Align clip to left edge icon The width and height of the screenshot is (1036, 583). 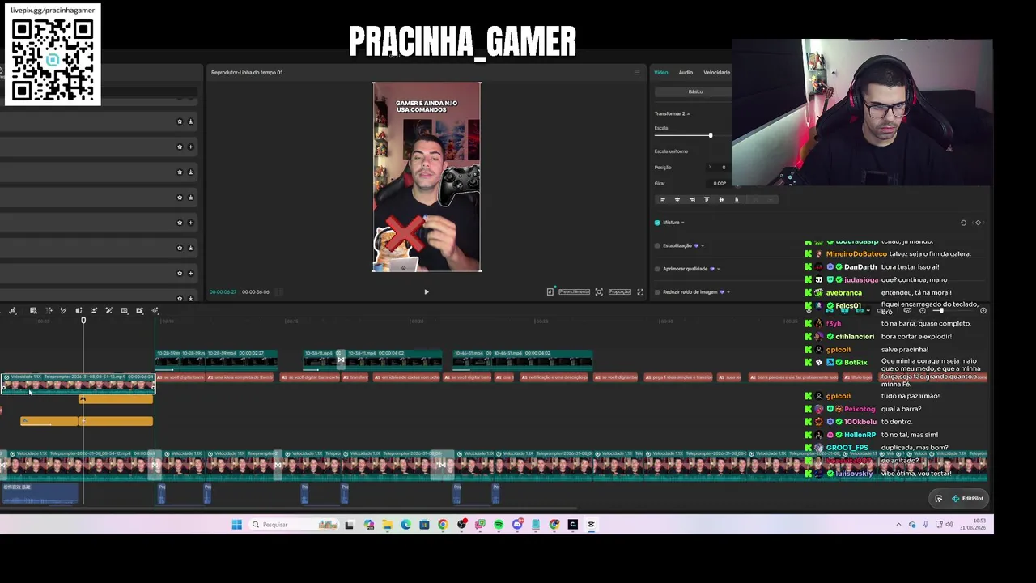(x=662, y=199)
